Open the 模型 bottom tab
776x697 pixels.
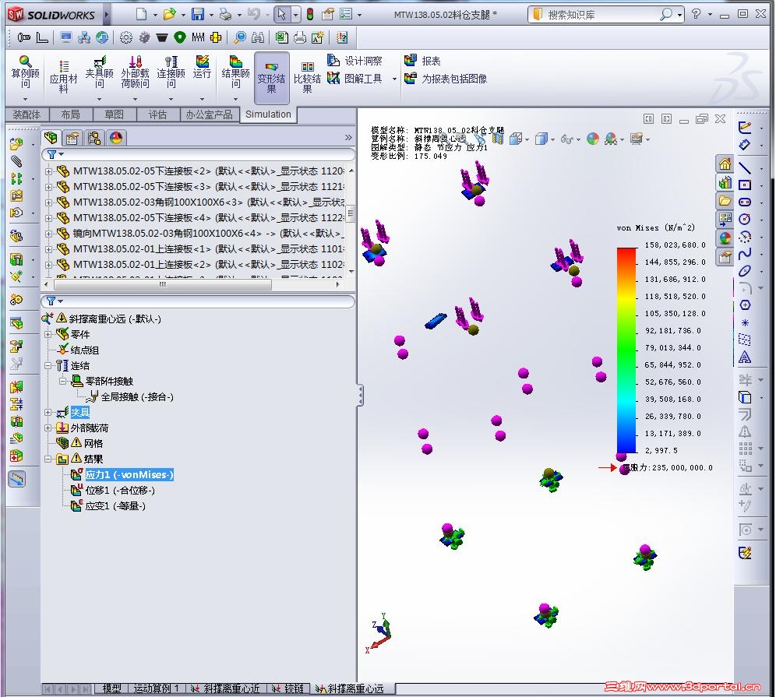tap(112, 688)
